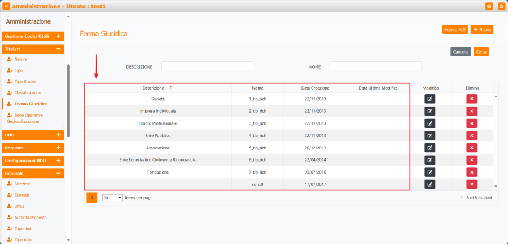Viewport: 508px width, 244px height.
Task: Edit the Fondazione row with pencil icon
Action: [430, 172]
